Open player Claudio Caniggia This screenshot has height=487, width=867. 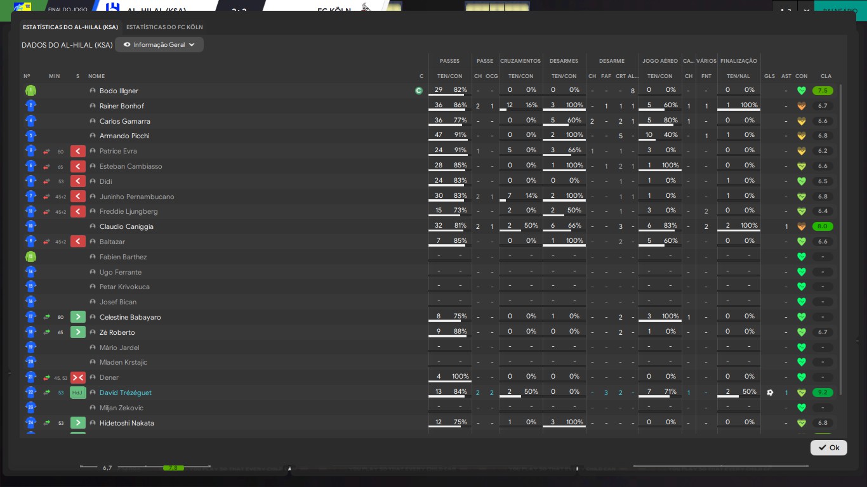tap(126, 226)
